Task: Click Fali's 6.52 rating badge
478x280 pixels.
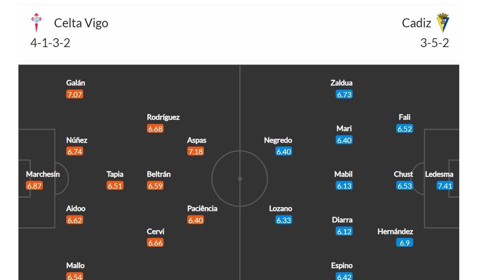Action: 405,129
